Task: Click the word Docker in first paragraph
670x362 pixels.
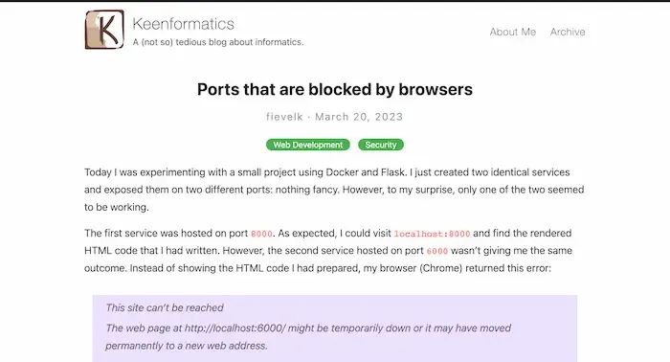Action: click(x=342, y=172)
